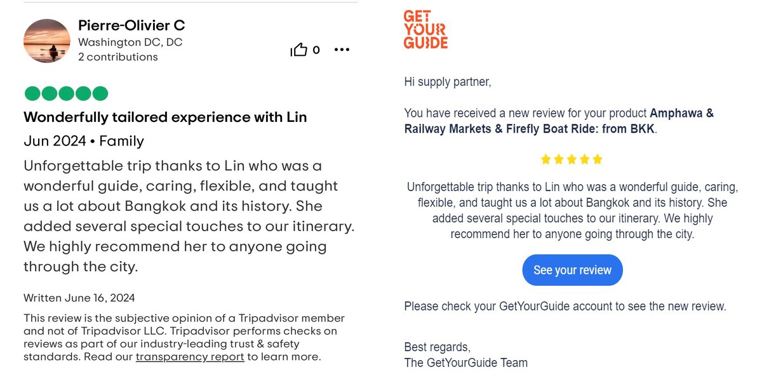Open the transparency report link
The image size is (762, 381).
click(x=190, y=357)
